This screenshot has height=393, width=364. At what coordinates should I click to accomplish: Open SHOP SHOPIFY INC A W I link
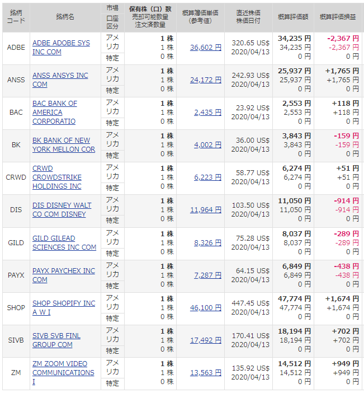pos(64,308)
